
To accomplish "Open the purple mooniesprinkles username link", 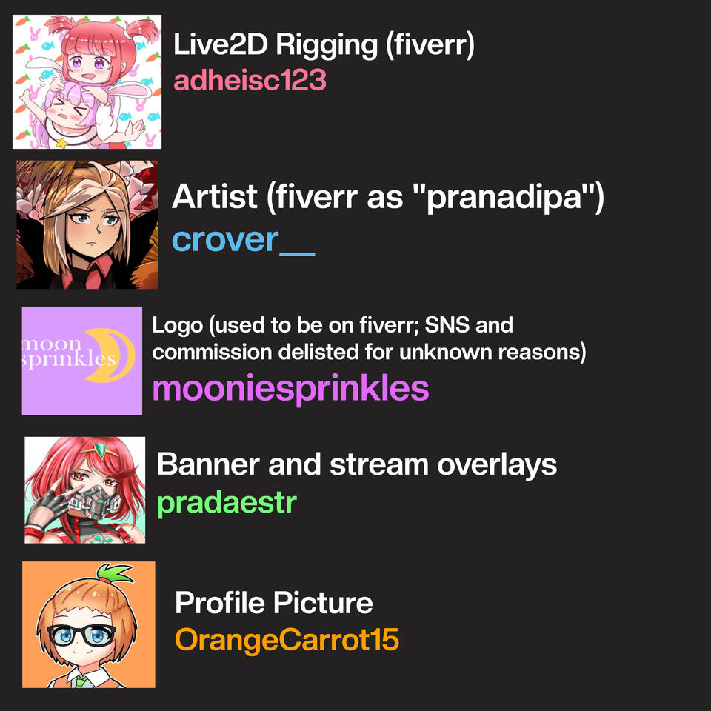I will (x=290, y=389).
